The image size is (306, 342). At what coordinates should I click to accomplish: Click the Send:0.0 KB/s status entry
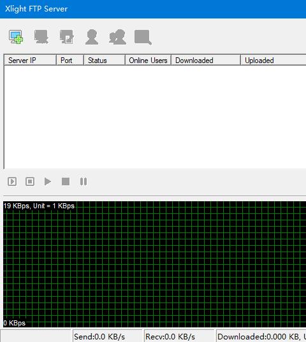pos(107,336)
